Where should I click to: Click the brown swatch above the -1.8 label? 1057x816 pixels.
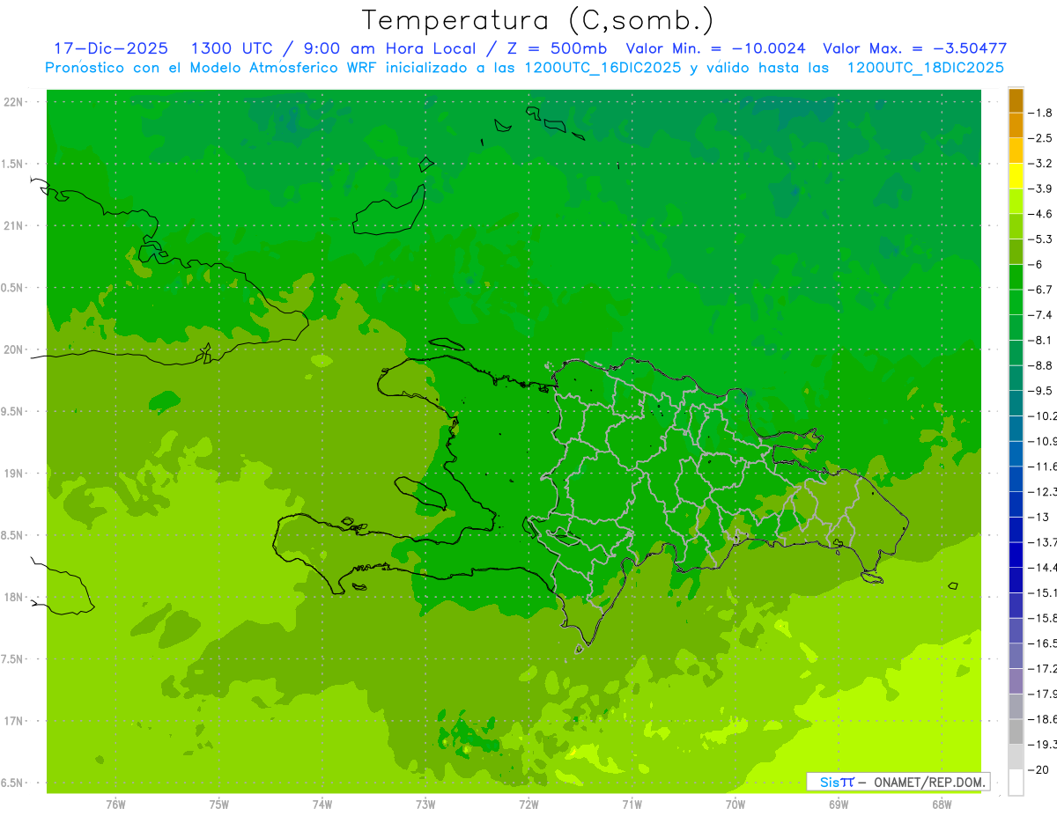(1016, 100)
